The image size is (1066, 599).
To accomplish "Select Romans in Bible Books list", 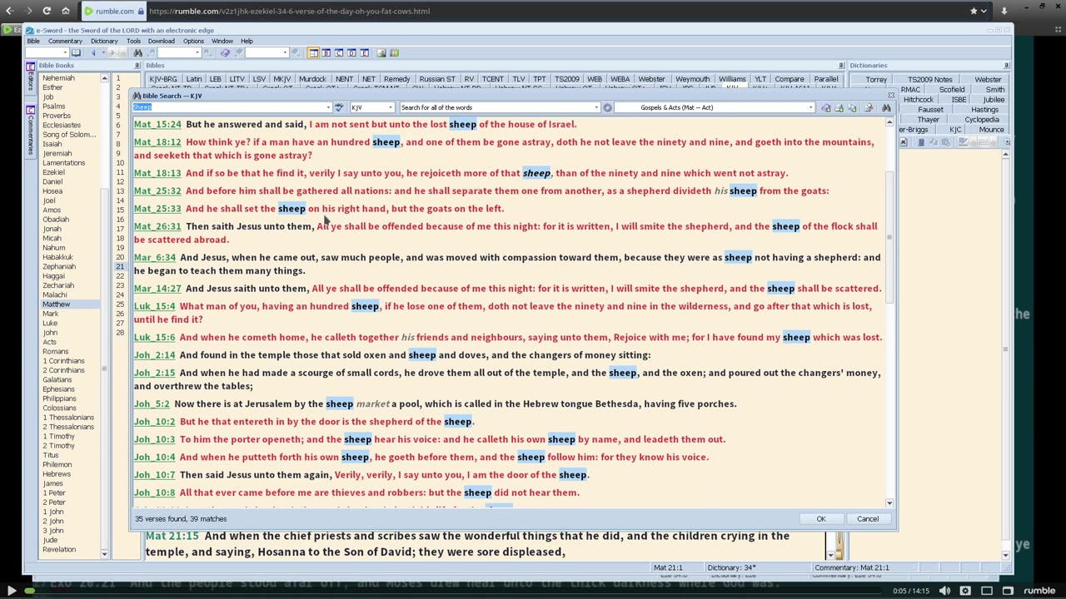I will [x=56, y=351].
